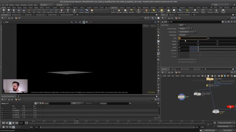Select the Metaball shelf tool
Viewport: 236px width, 132px height.
[87, 11]
